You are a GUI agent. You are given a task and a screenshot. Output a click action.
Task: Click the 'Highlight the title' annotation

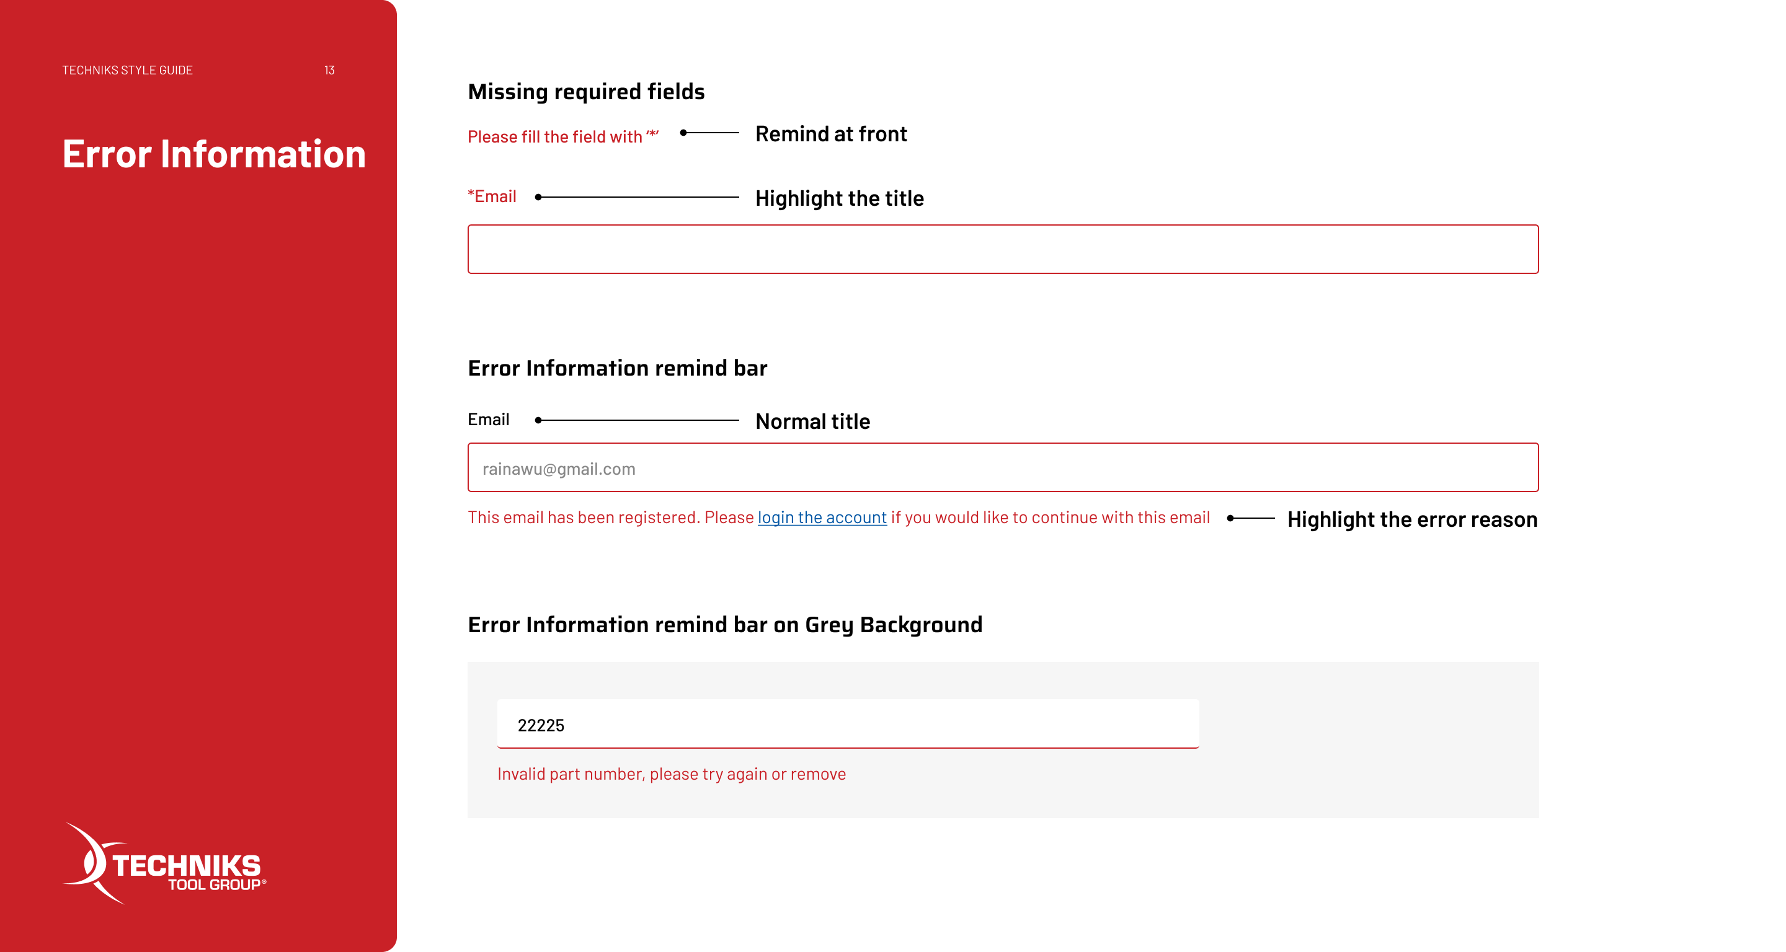click(839, 198)
